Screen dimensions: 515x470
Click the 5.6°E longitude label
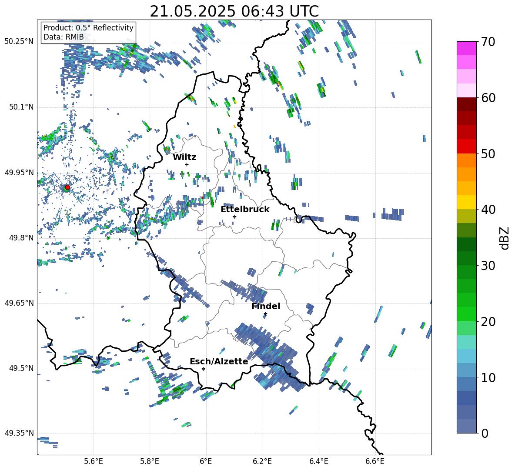pos(94,461)
